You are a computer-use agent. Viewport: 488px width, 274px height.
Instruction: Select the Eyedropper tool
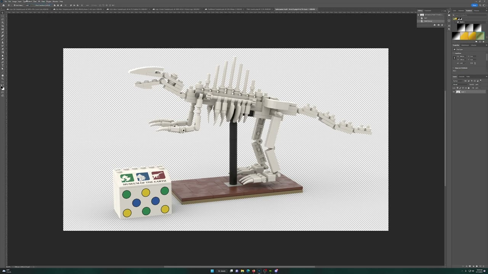[x=2, y=32]
